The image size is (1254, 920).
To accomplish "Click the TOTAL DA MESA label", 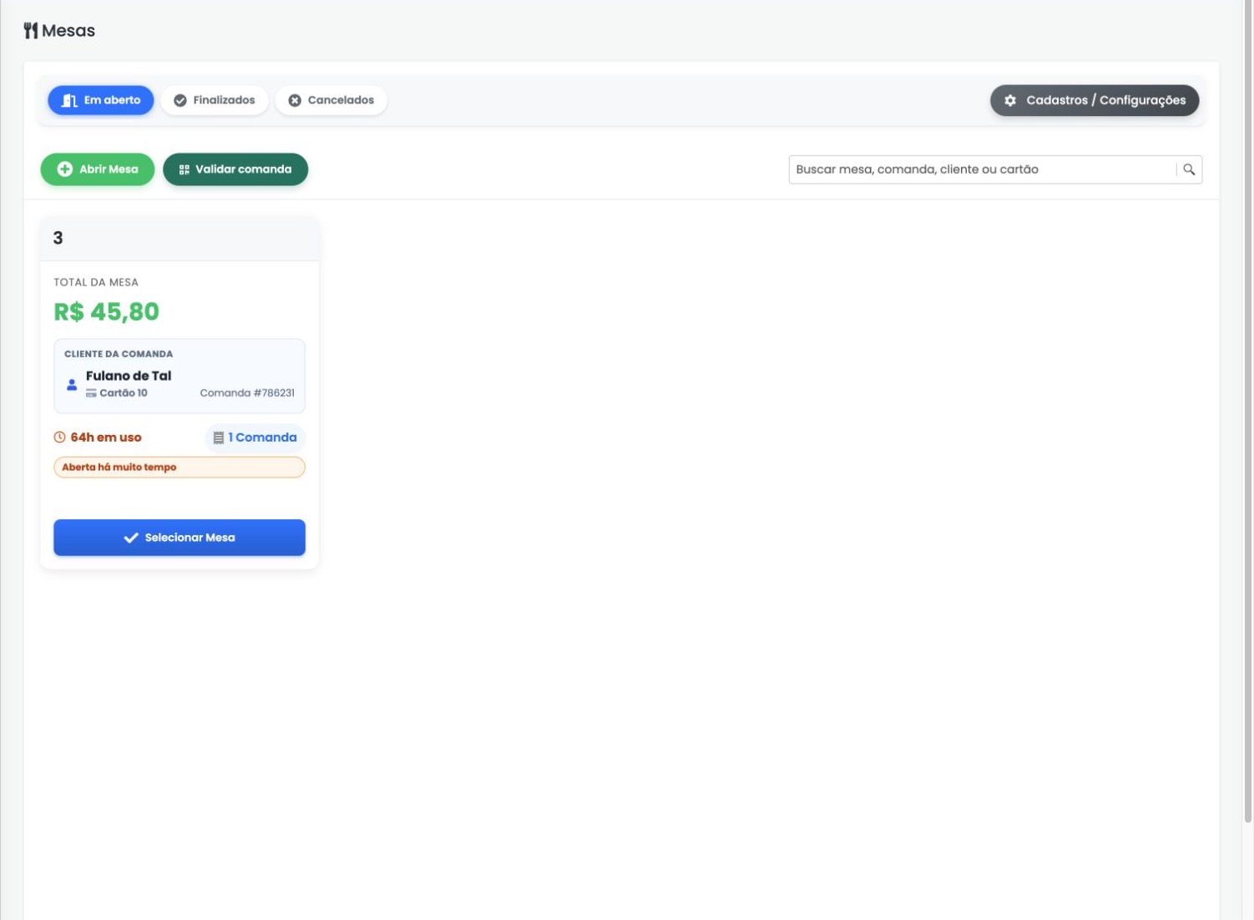I will (96, 282).
